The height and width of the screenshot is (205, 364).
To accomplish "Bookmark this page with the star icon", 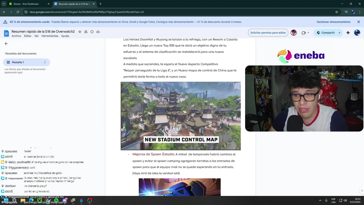I will pos(337,12).
